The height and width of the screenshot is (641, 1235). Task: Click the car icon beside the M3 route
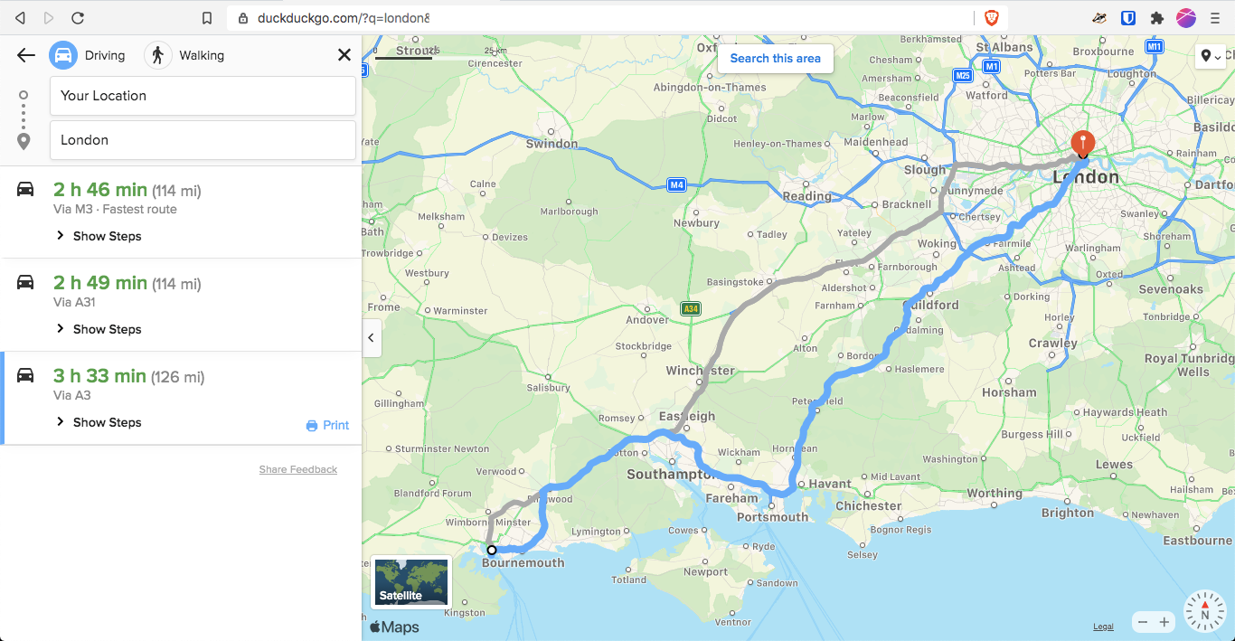click(25, 189)
